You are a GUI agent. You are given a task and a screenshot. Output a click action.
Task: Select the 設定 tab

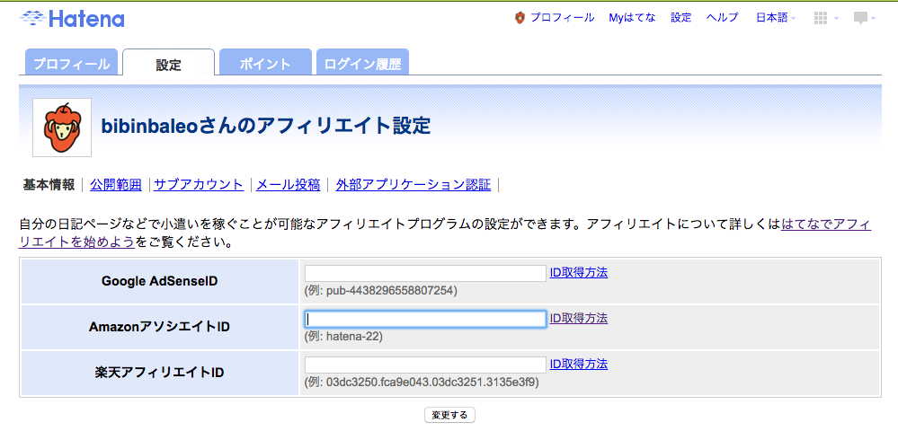(168, 63)
